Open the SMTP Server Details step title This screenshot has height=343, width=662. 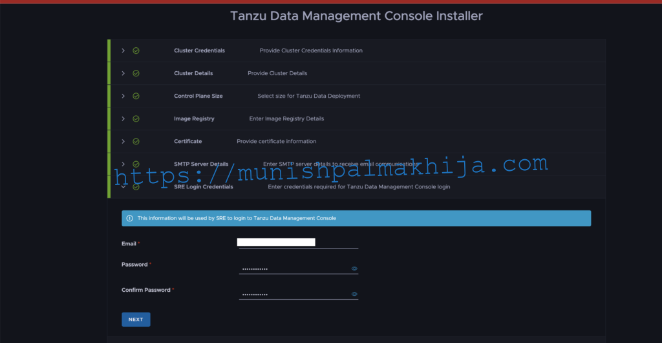[201, 164]
